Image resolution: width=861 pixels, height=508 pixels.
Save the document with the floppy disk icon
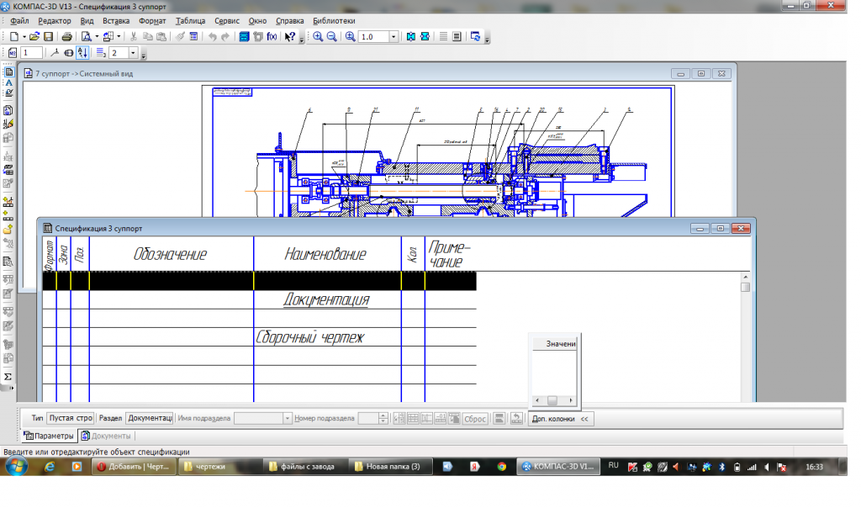click(48, 37)
